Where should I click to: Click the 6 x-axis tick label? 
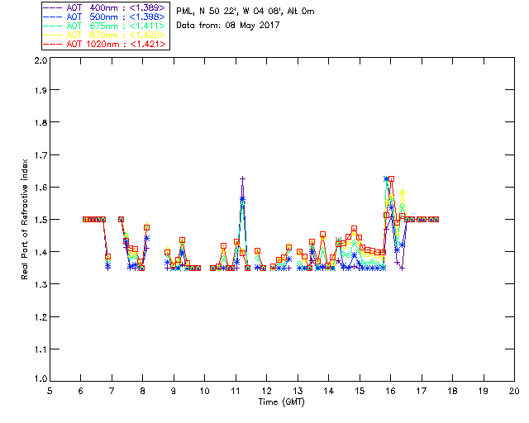coord(81,391)
